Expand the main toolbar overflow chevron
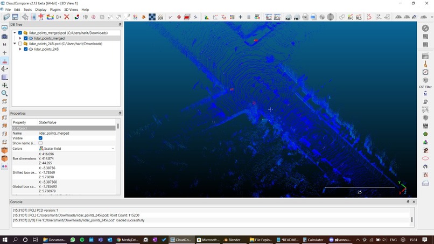This screenshot has width=434, height=244. [x=432, y=17]
